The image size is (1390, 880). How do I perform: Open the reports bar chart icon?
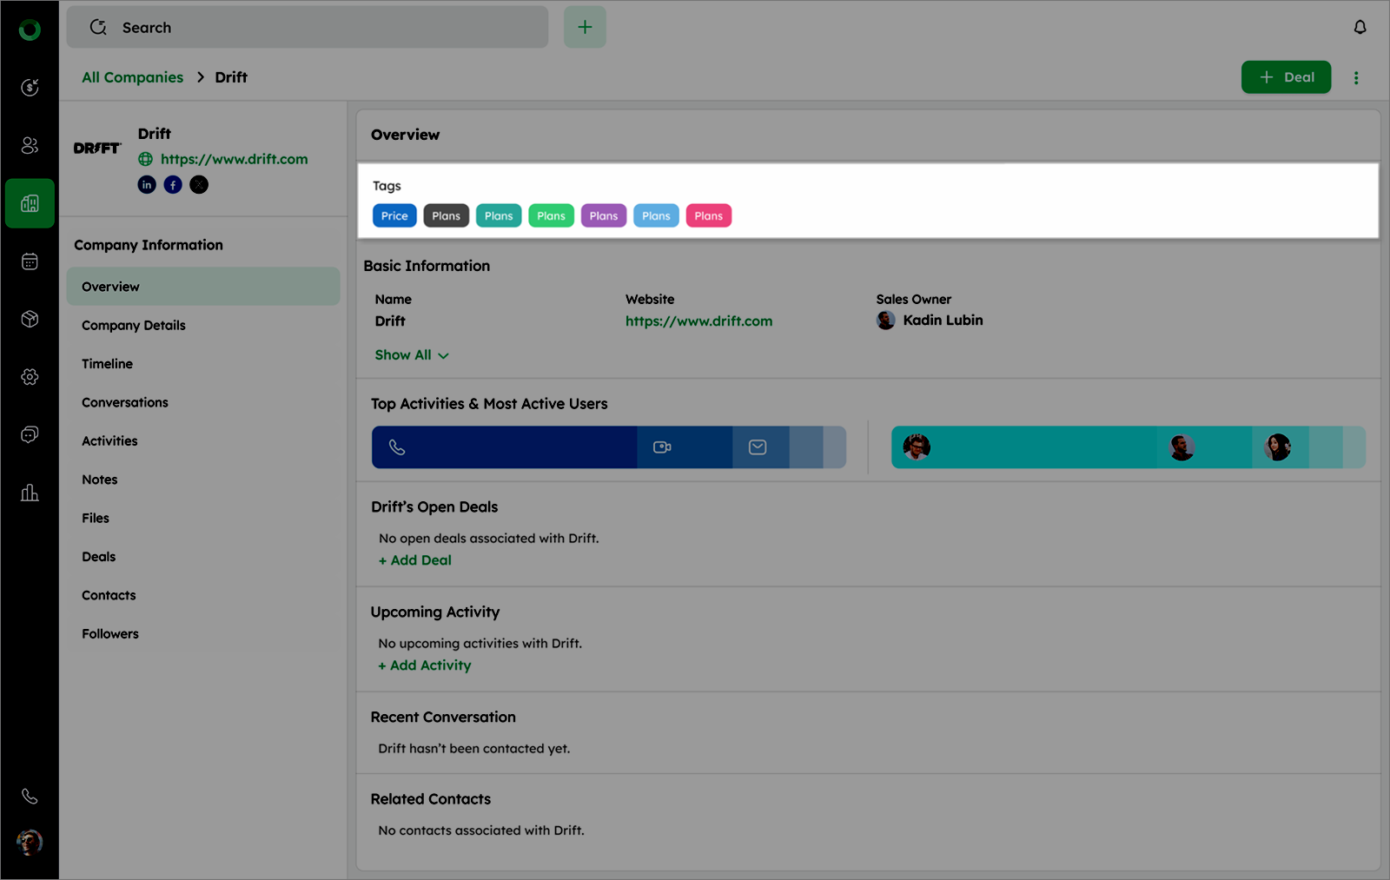30,493
